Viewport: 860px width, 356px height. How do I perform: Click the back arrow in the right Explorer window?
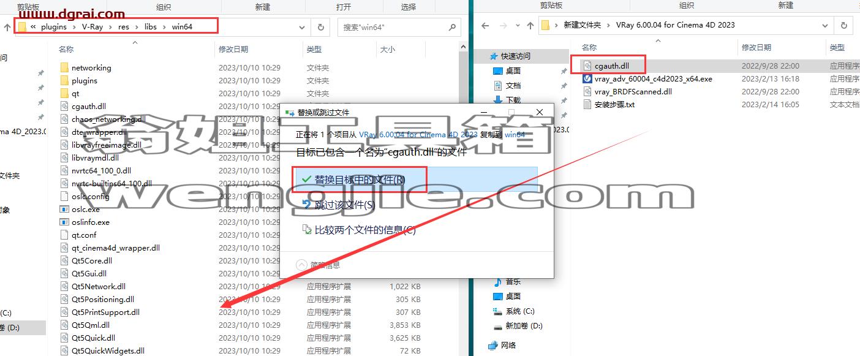485,26
